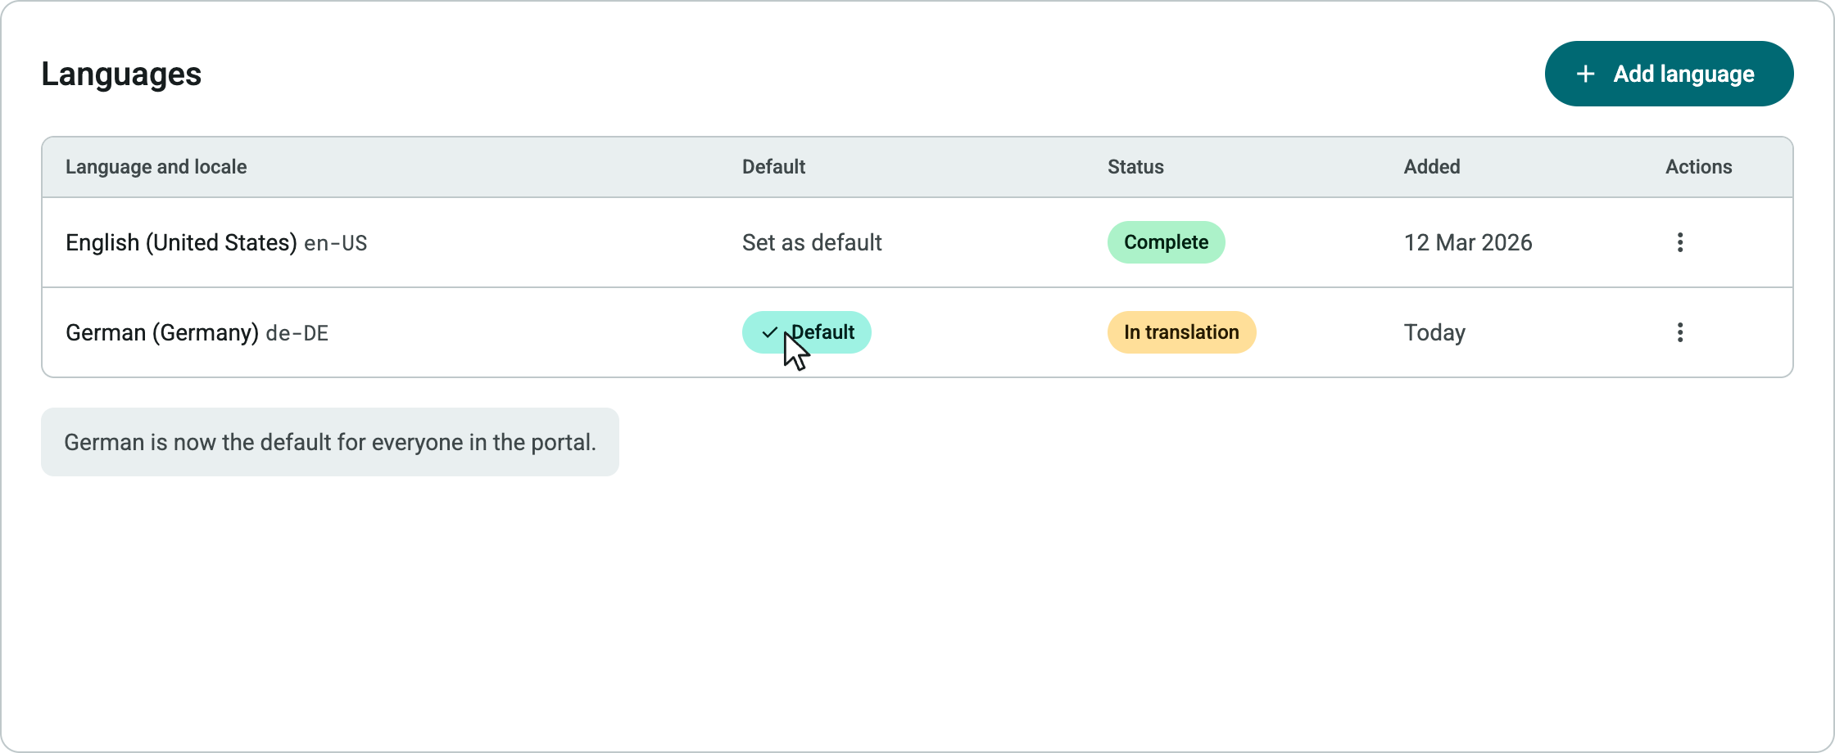Click the Complete status badge
1835x753 pixels.
coord(1166,242)
